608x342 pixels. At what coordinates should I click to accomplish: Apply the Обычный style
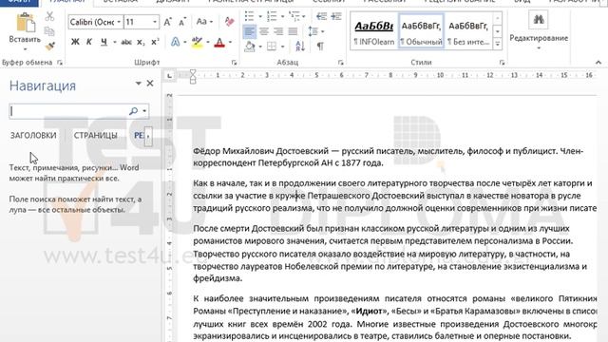click(x=421, y=30)
